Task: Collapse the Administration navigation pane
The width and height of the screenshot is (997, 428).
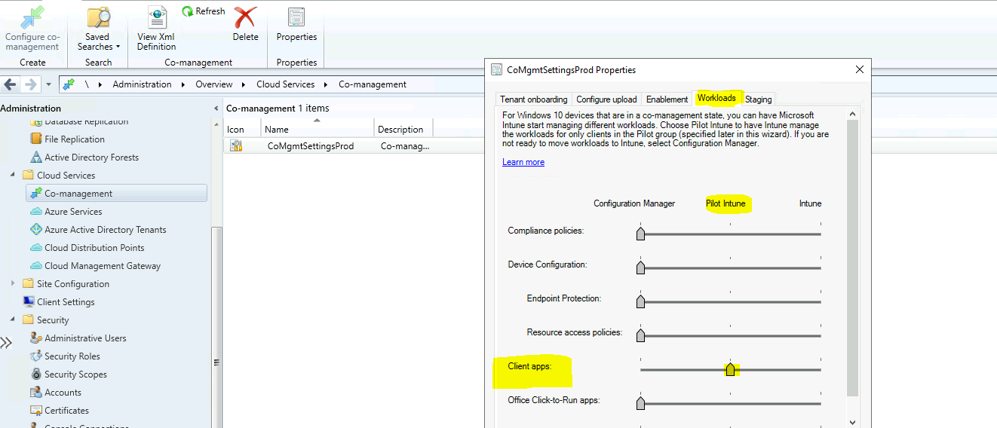Action: [216, 109]
